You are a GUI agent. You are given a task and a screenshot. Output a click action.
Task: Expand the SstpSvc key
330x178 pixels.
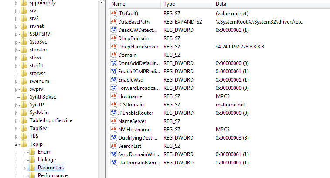pyautogui.click(x=16, y=42)
